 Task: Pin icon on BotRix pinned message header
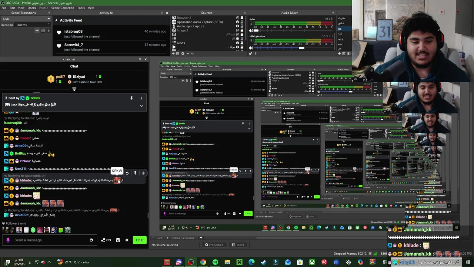click(x=131, y=98)
